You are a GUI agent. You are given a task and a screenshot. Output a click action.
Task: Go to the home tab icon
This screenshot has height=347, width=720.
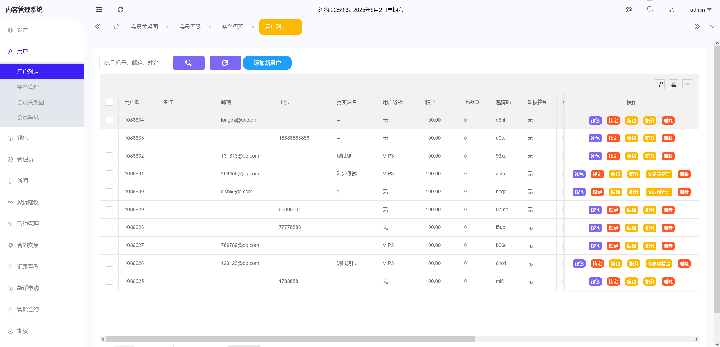[x=116, y=27]
